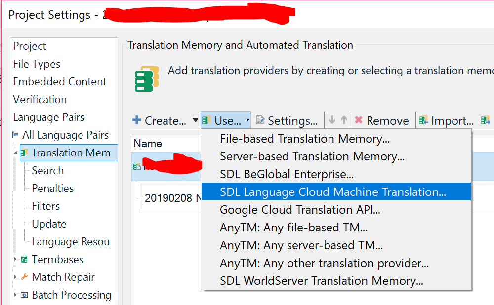Expand the Match Repair node
Screen dimensions: 494x305
15,277
